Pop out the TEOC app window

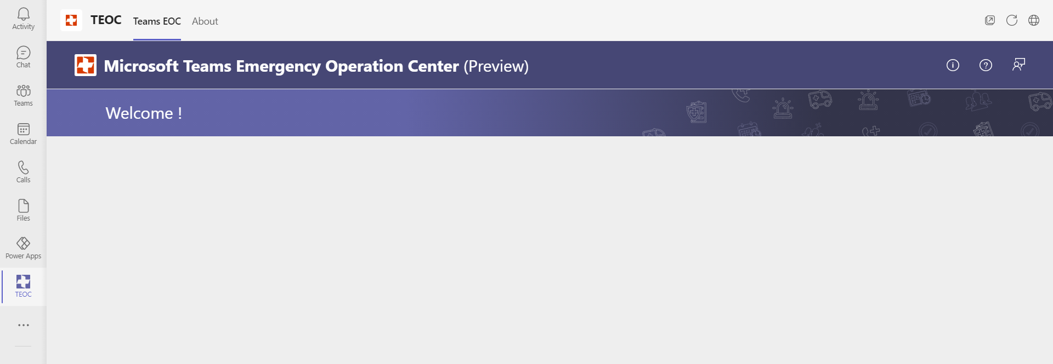click(x=990, y=20)
